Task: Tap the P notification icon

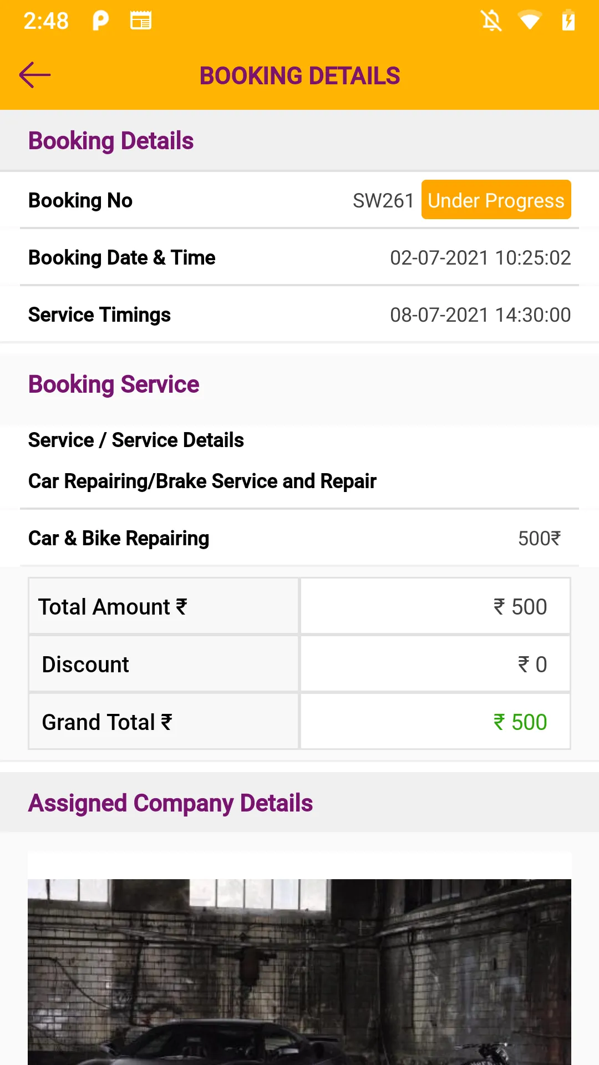Action: tap(100, 21)
